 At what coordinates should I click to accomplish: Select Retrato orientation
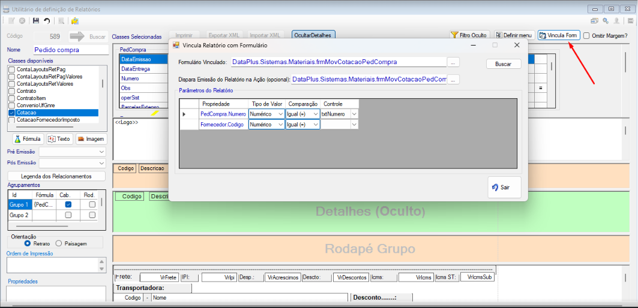tap(28, 243)
